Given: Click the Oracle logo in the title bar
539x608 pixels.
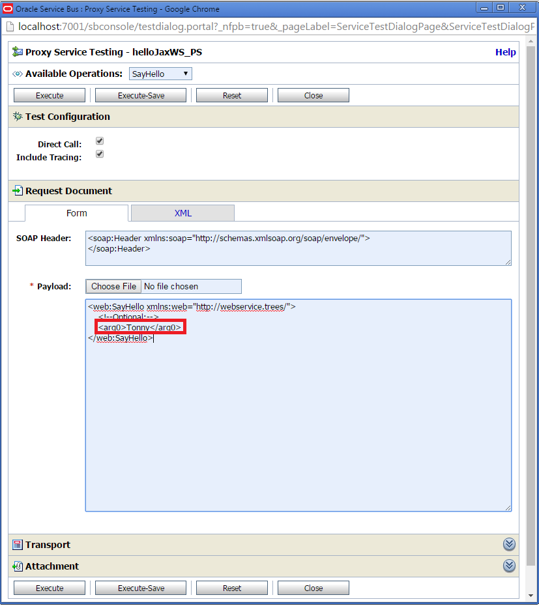Looking at the screenshot, I should click(8, 8).
